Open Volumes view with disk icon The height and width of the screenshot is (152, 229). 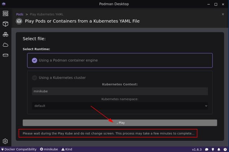[x=5, y=55]
